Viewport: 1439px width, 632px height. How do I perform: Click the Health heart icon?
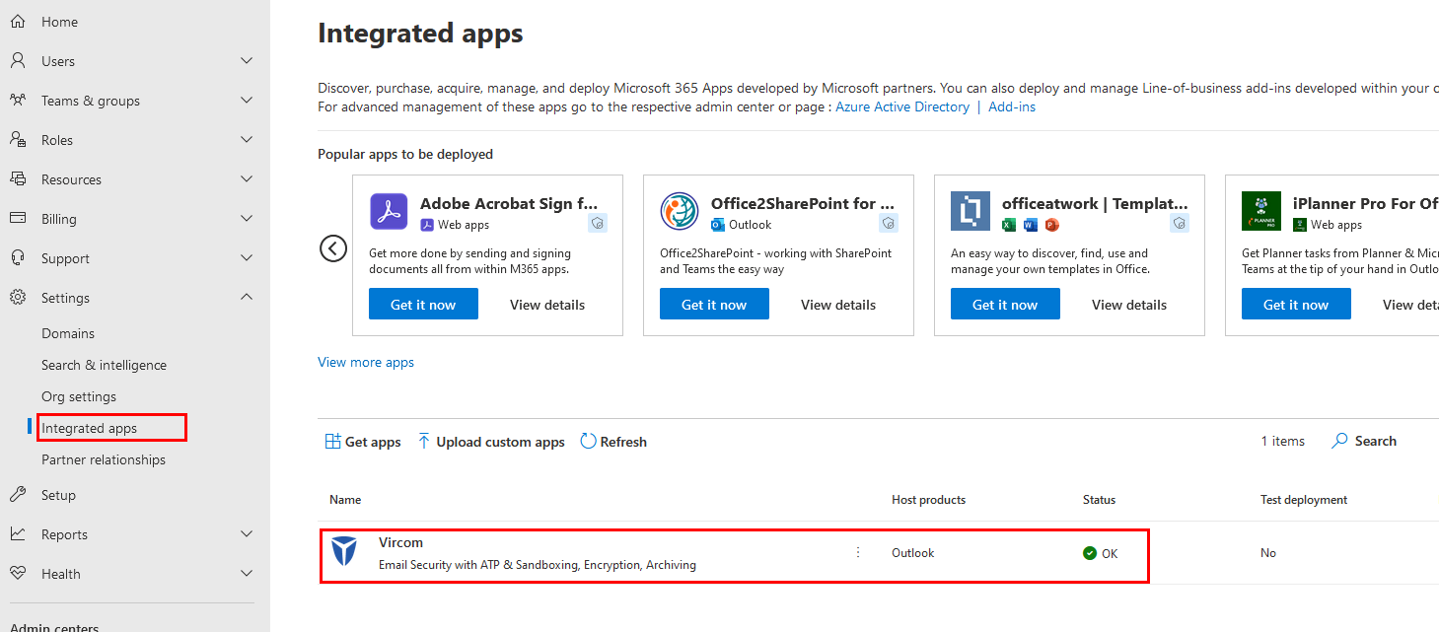click(18, 574)
